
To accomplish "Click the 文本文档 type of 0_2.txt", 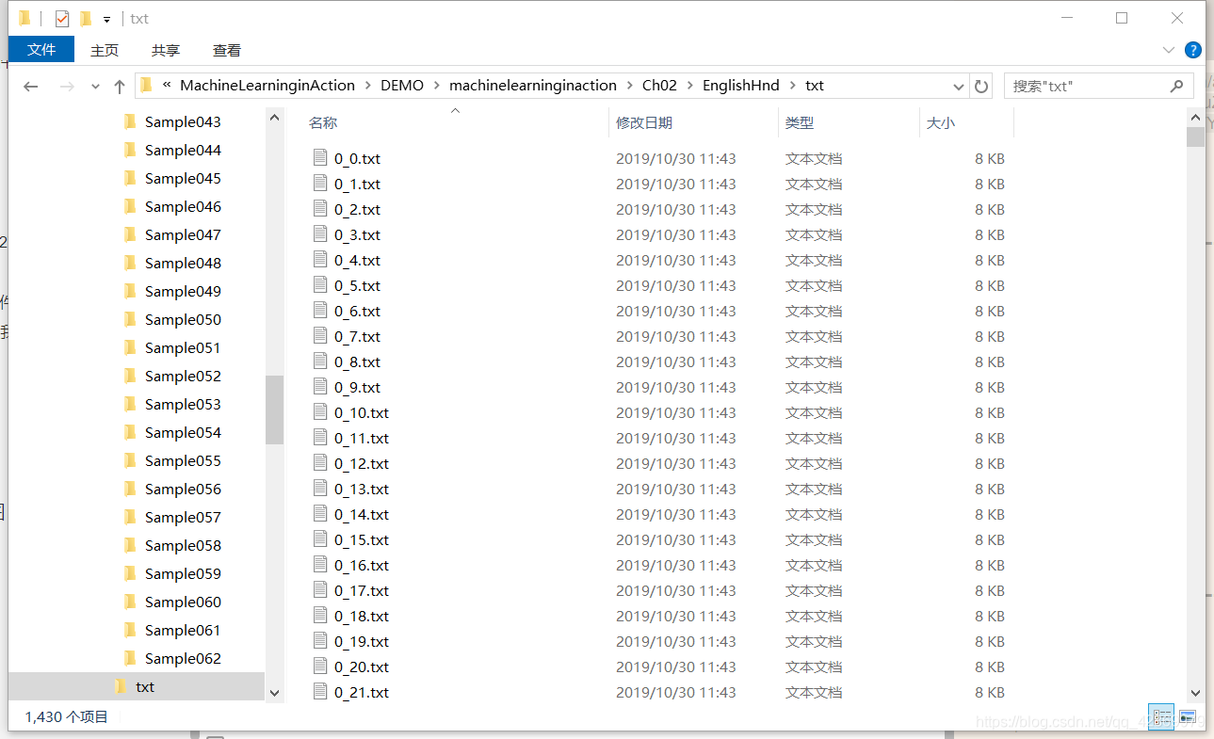I will (814, 210).
